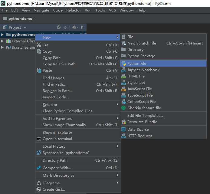Image resolution: width=210 pixels, height=194 pixels.
Task: Click the TypeScript File icon
Action: [124, 95]
